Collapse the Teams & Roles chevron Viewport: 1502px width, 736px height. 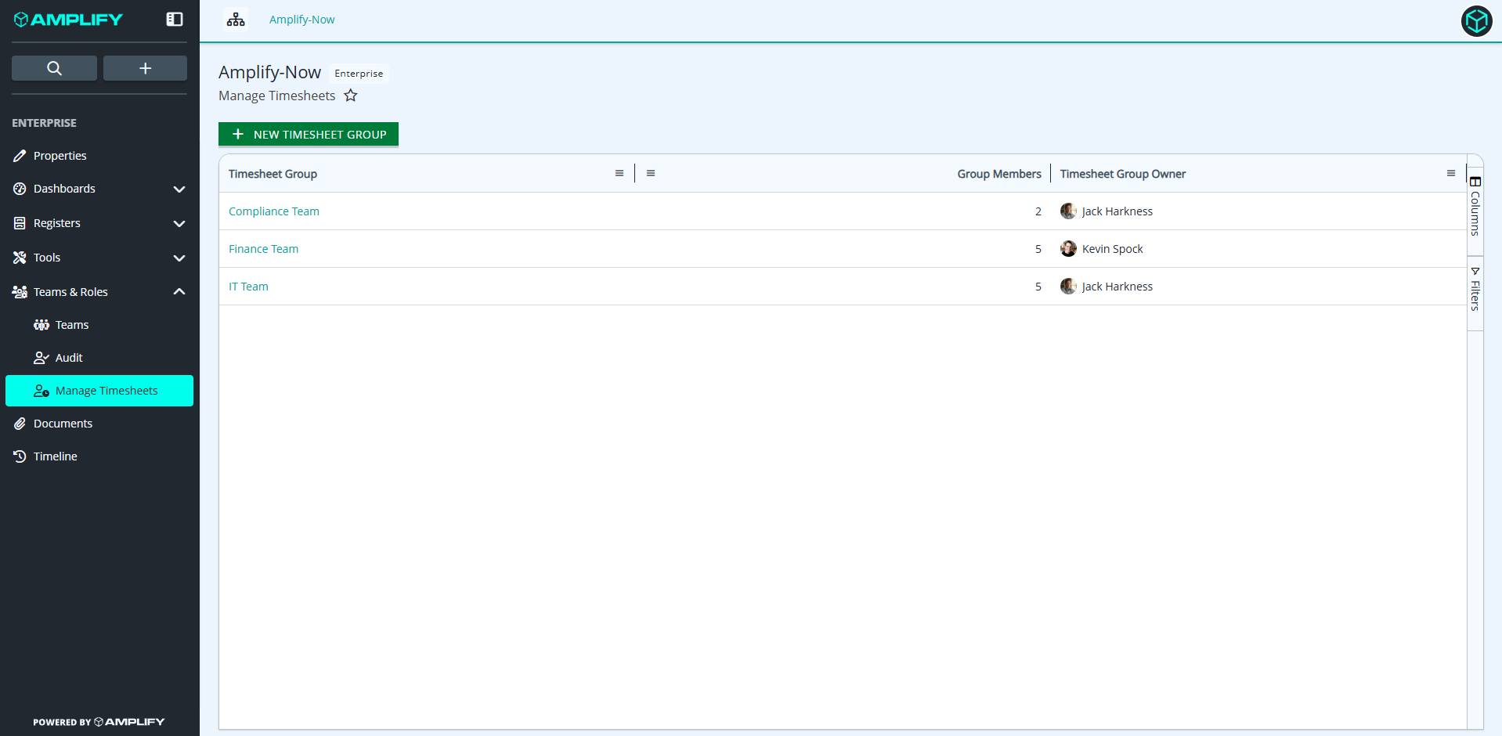[x=179, y=292]
